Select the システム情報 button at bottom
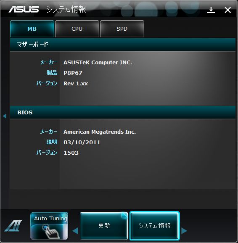Screen dimensions: 238x243 point(155,226)
